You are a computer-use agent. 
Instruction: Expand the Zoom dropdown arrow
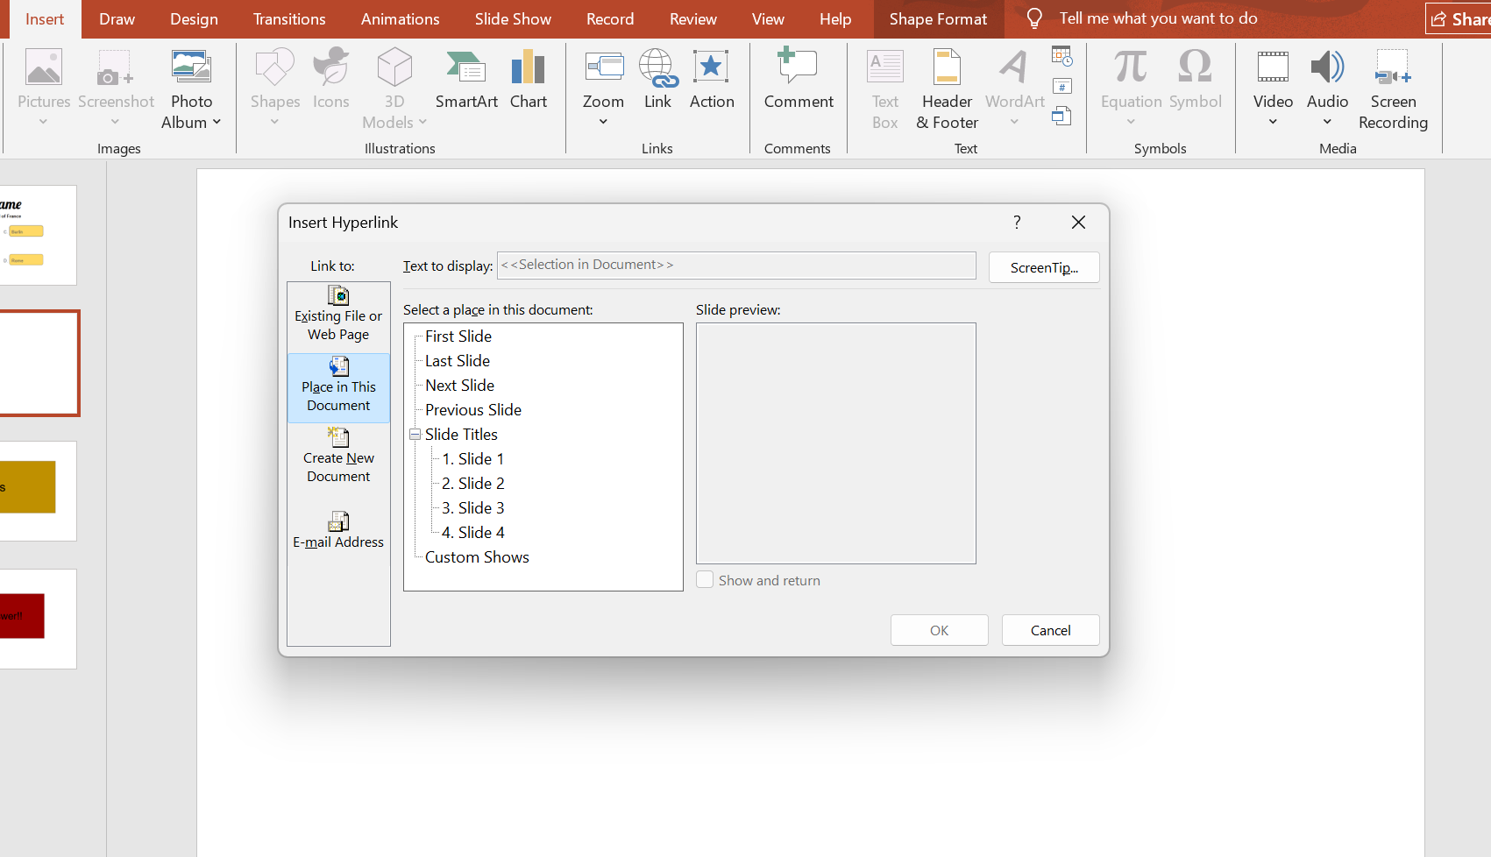click(603, 122)
